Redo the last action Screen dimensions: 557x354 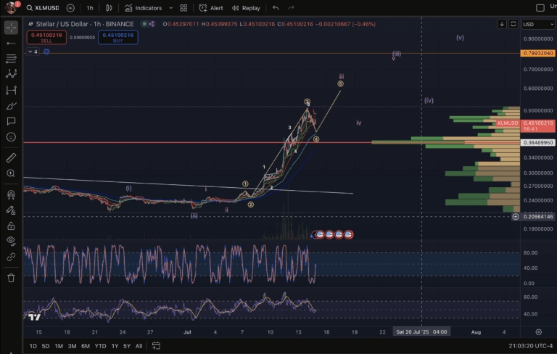291,8
